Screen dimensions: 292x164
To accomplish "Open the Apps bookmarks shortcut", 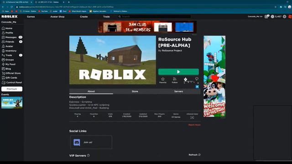I will (5, 11).
